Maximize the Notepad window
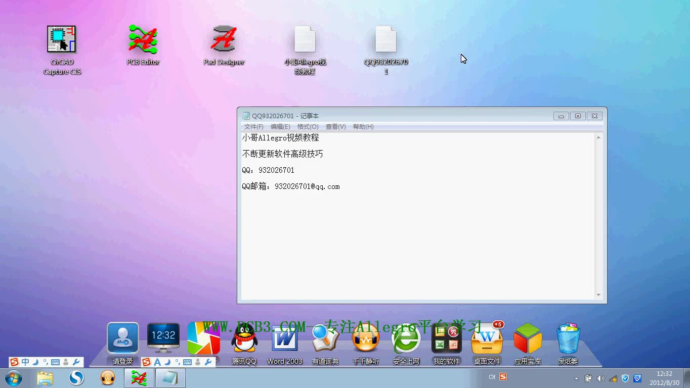The height and width of the screenshot is (388, 690). pyautogui.click(x=578, y=116)
